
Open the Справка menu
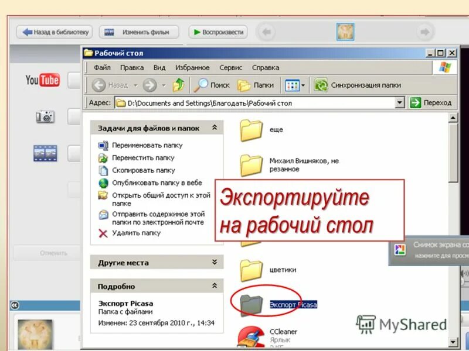[x=266, y=68]
